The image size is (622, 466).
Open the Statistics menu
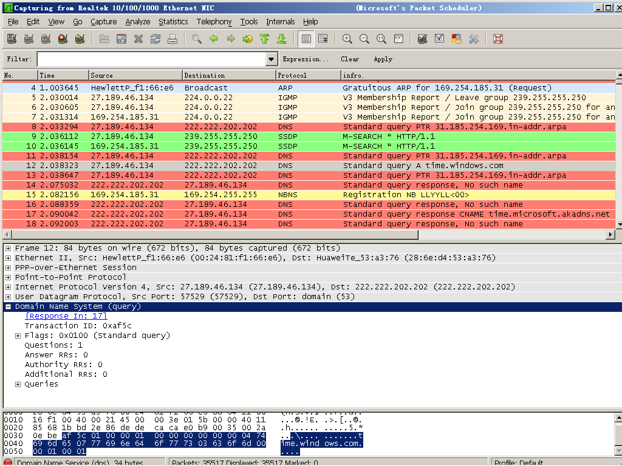click(173, 22)
